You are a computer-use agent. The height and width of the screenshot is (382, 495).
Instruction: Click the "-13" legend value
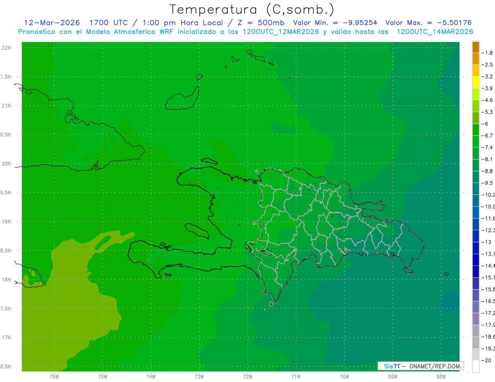[x=486, y=242]
